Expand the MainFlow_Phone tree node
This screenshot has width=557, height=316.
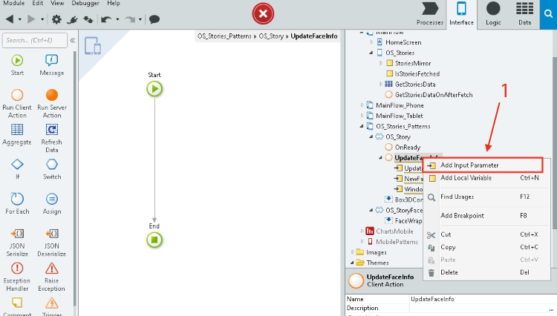362,105
